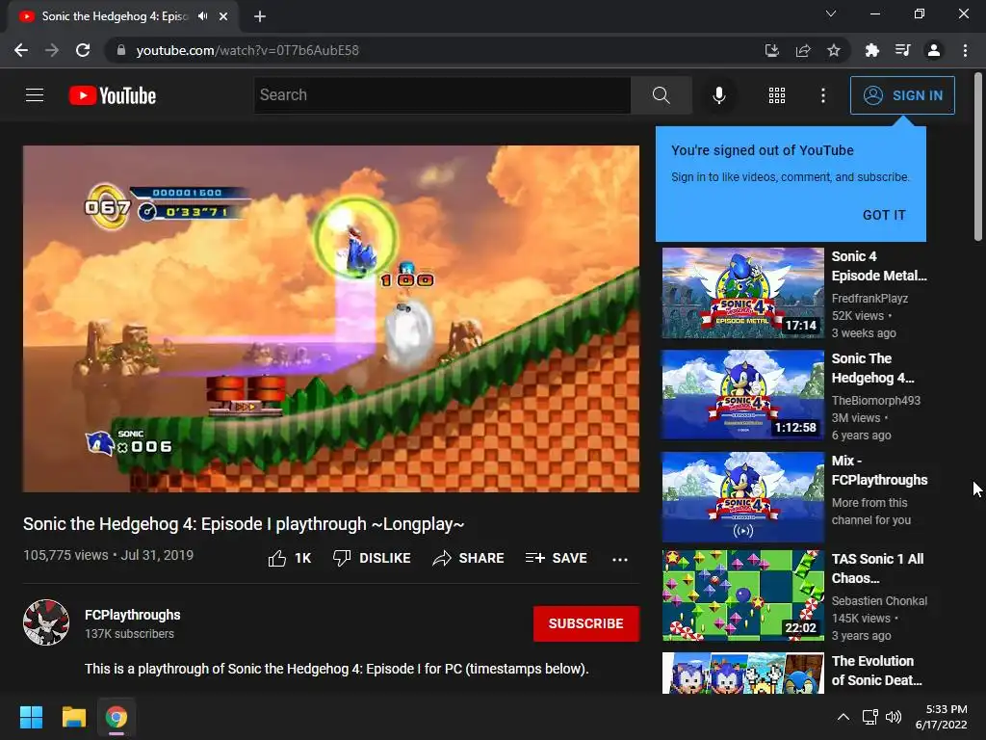Click channel name FredfrankPlayz
Screen dimensions: 986x740
click(869, 299)
